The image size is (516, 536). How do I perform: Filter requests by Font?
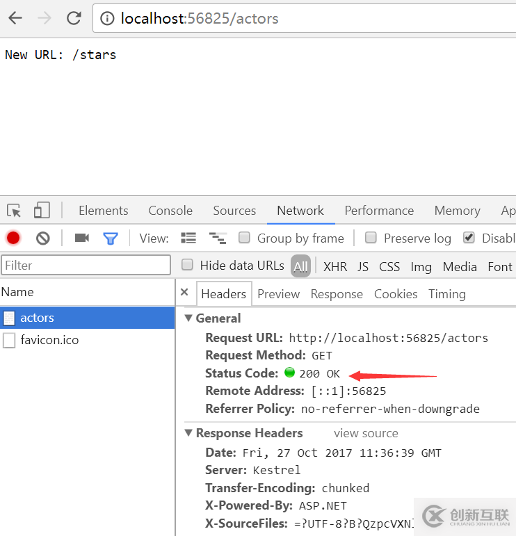click(x=500, y=267)
